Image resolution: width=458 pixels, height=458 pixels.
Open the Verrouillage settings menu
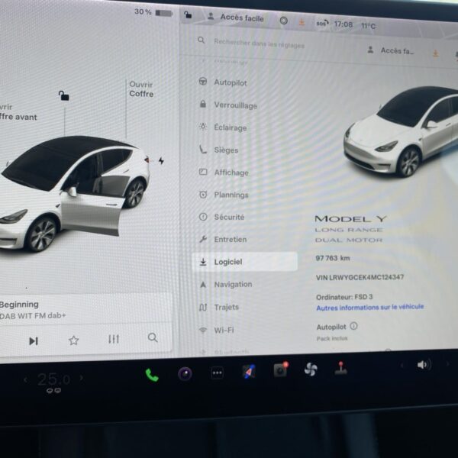(x=235, y=105)
